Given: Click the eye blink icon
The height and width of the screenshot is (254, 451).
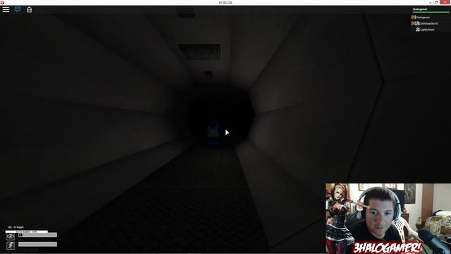Looking at the screenshot, I should (11, 236).
